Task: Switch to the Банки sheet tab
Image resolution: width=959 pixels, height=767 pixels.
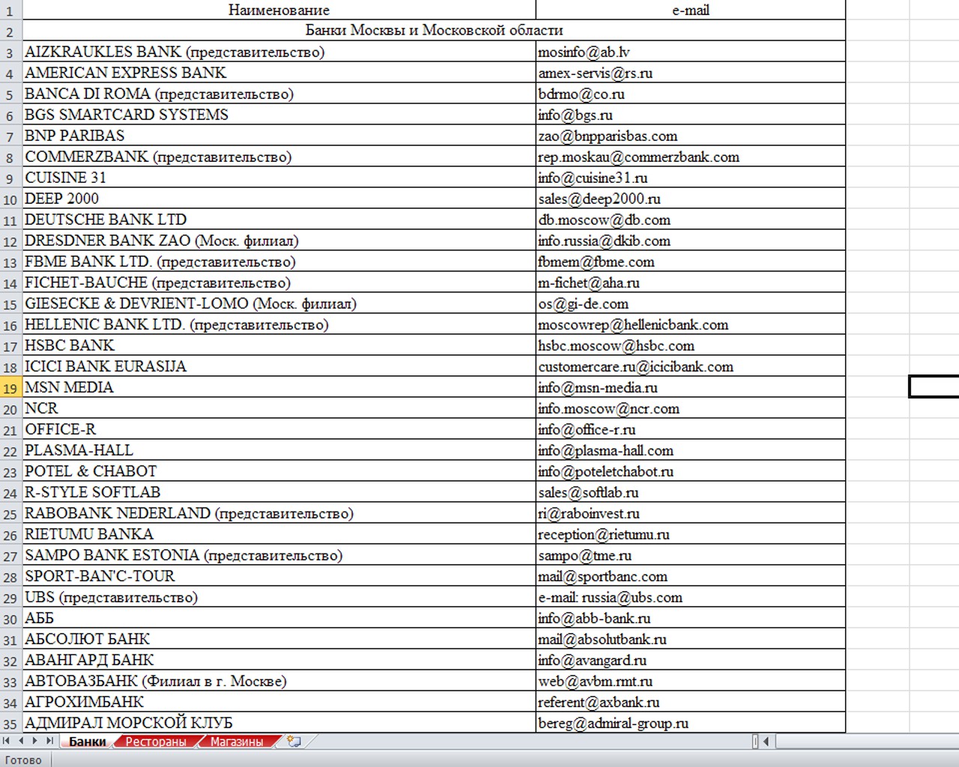Action: click(x=88, y=742)
